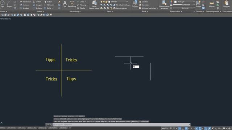
Task: Toggle object snap tracking in status bar
Action: [196, 129]
